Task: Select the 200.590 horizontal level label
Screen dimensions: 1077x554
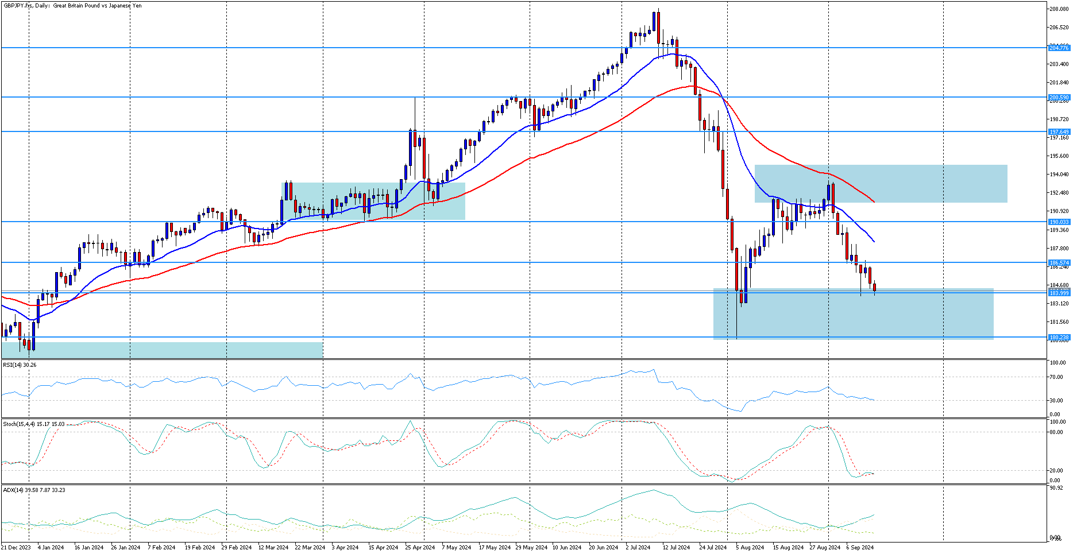Action: click(1059, 98)
